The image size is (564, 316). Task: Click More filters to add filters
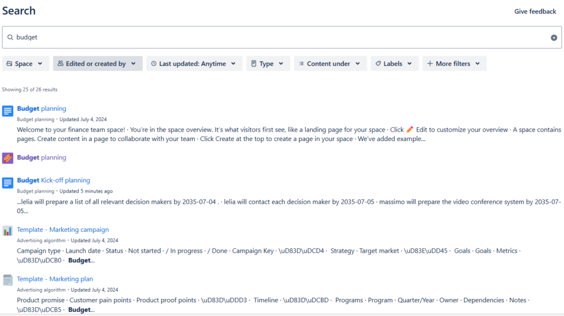coord(454,64)
